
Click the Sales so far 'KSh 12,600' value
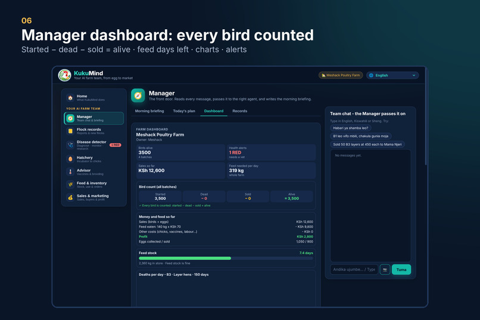[151, 170]
